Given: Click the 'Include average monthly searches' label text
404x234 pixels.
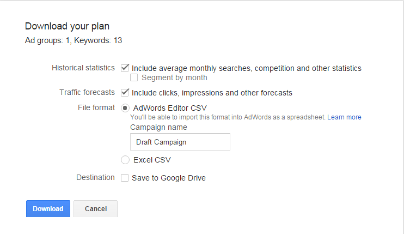Looking at the screenshot, I should click(246, 68).
